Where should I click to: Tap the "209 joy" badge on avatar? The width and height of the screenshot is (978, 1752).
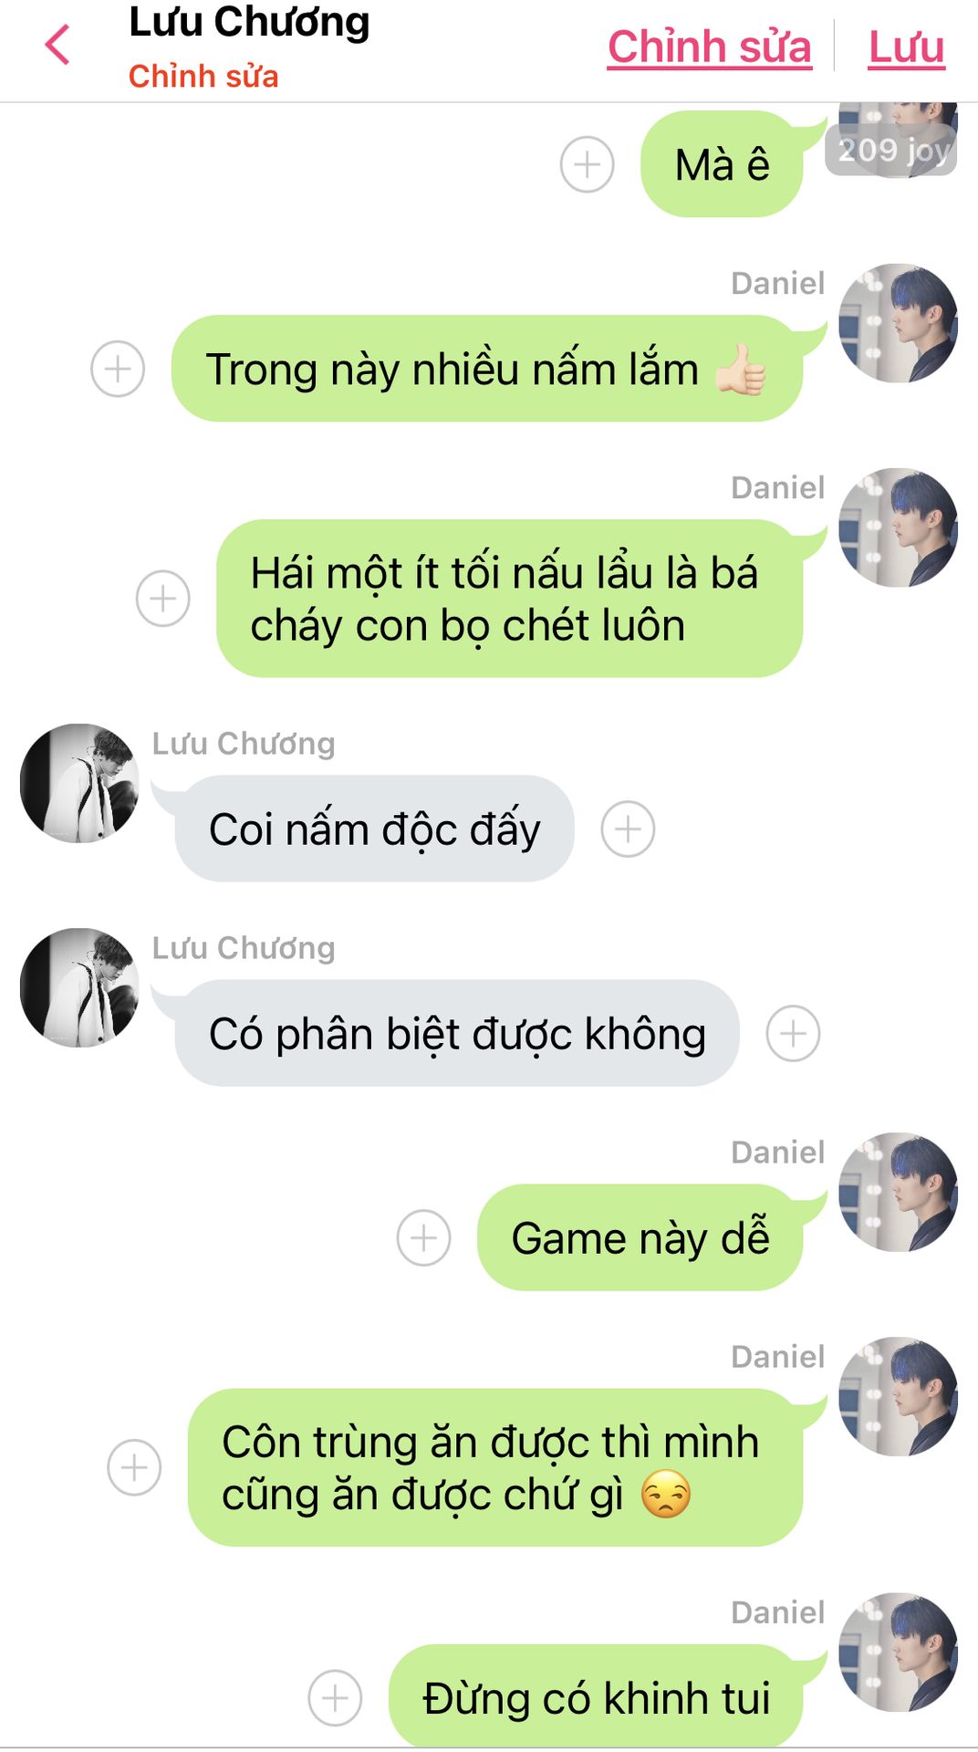click(891, 150)
